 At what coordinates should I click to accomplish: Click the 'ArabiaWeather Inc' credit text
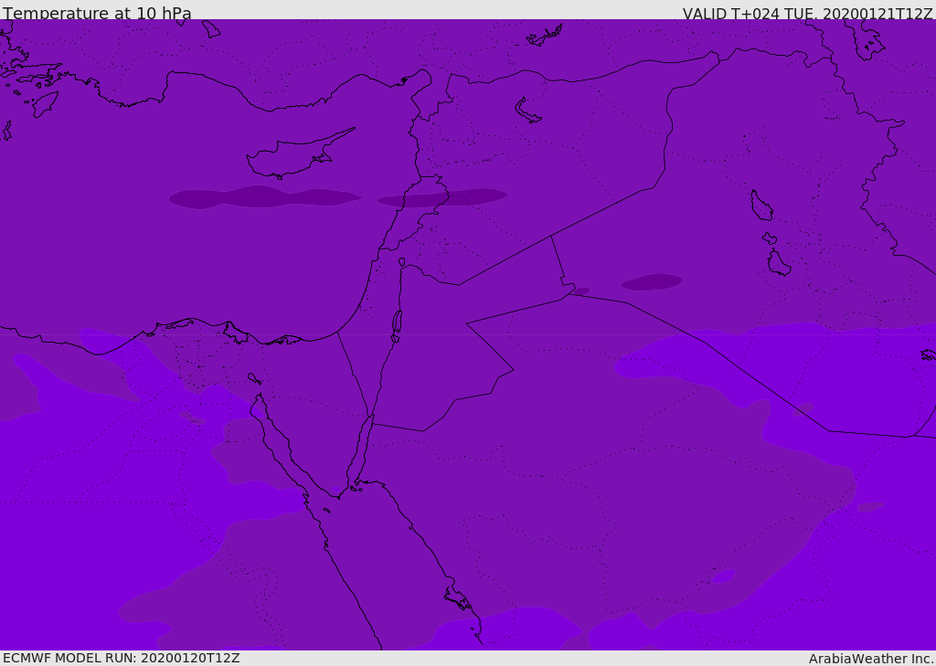(x=870, y=659)
